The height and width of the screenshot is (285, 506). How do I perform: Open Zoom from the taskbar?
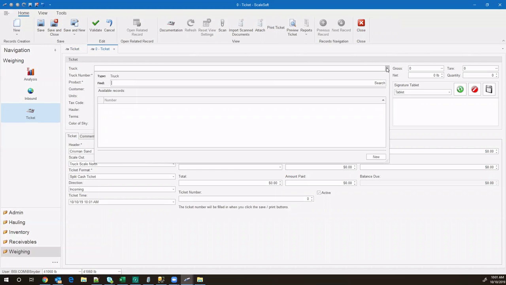174,280
